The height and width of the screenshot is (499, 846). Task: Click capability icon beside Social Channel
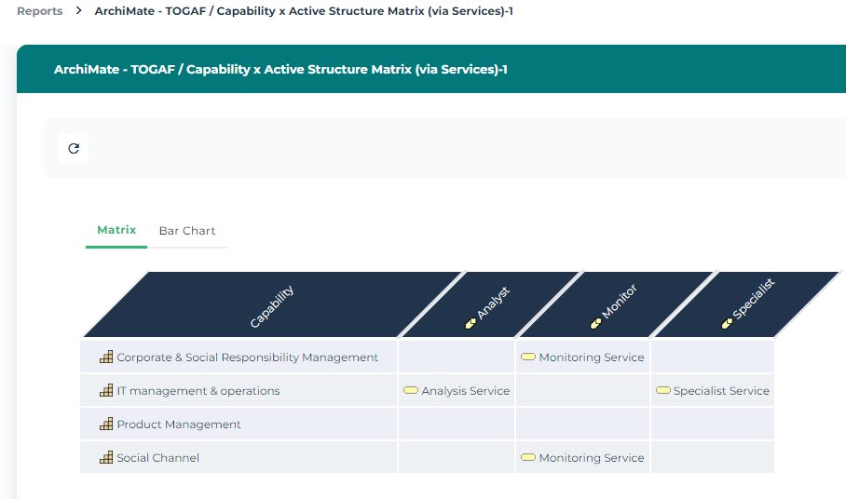pos(106,458)
